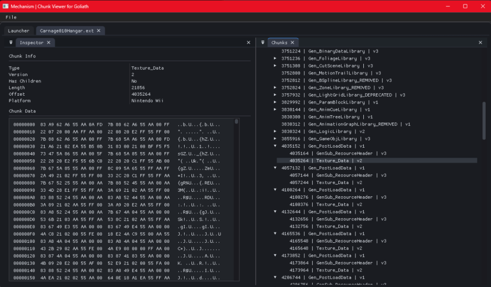
Task: Collapse Gen_PostLoadData at 4035152
Action: click(275, 146)
